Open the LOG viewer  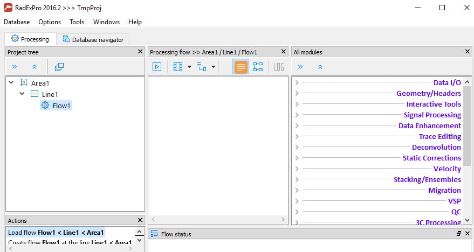click(x=278, y=67)
